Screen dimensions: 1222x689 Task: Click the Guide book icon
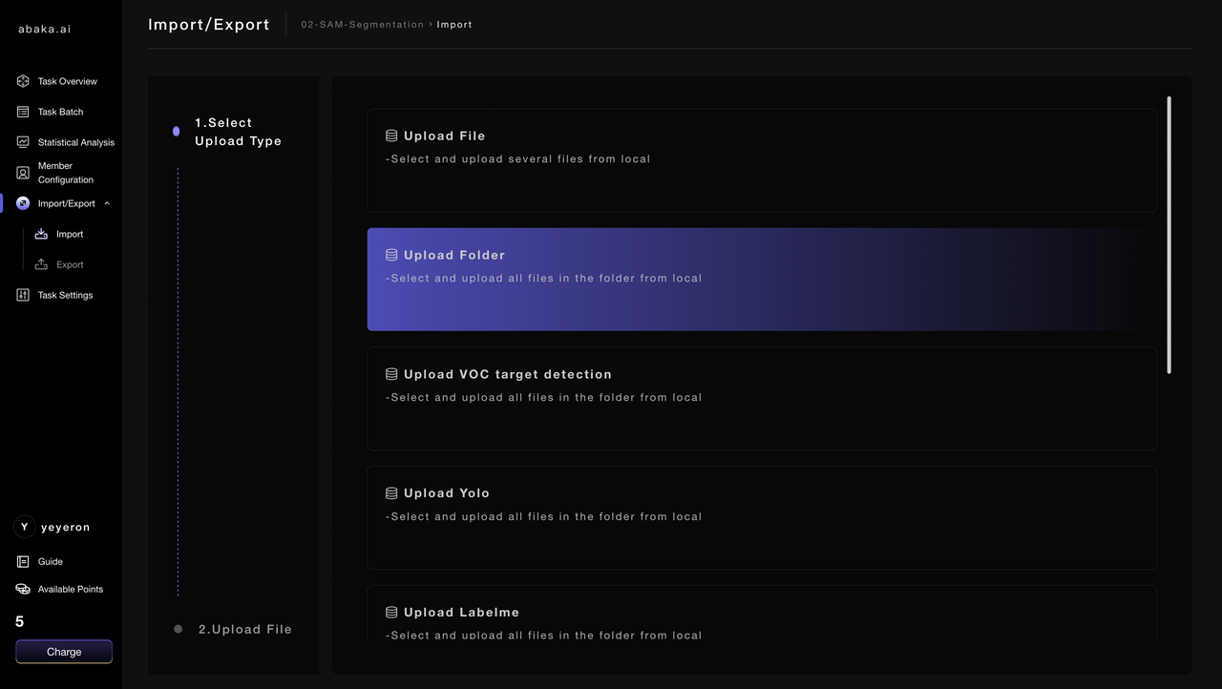23,561
